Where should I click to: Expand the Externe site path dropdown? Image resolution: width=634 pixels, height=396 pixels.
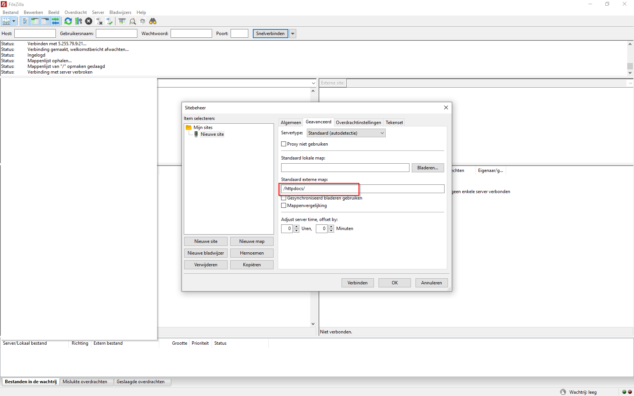tap(630, 83)
